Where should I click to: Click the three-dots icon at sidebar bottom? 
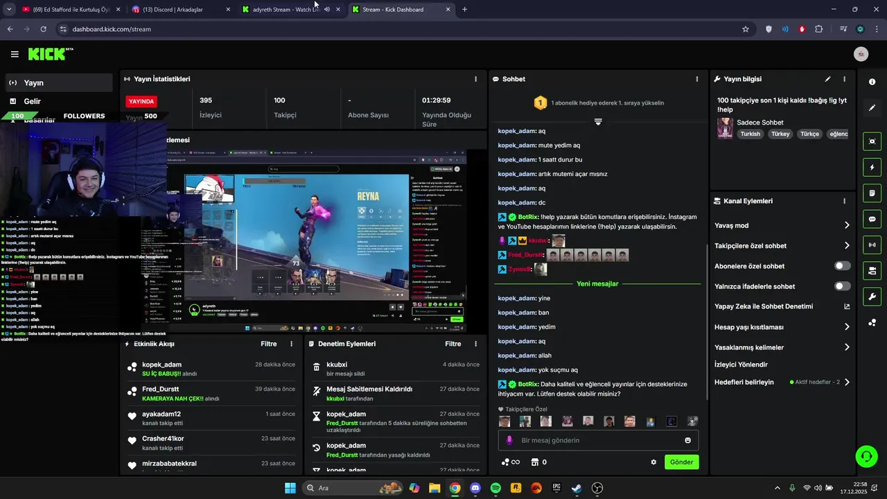(872, 323)
